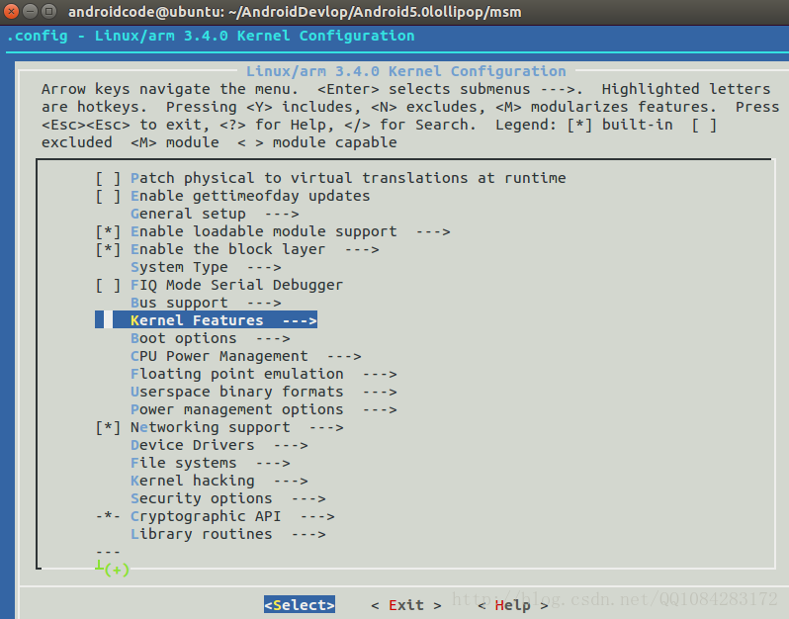
Task: Click the terminal window title text
Action: (295, 12)
